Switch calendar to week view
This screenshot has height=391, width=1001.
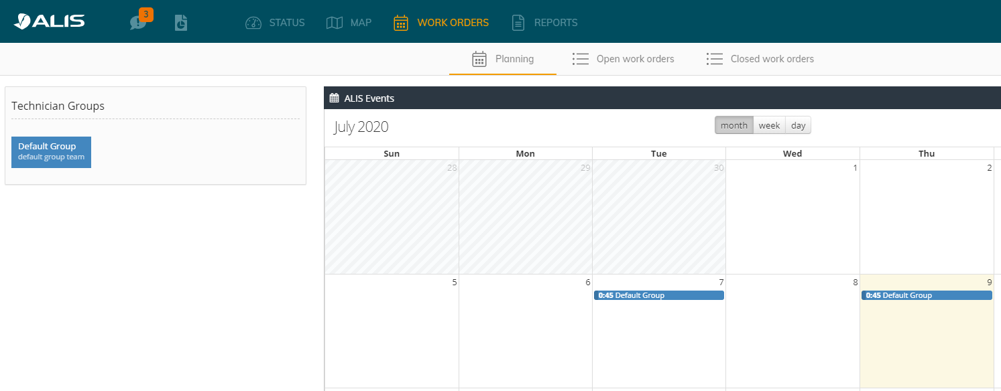click(x=769, y=125)
